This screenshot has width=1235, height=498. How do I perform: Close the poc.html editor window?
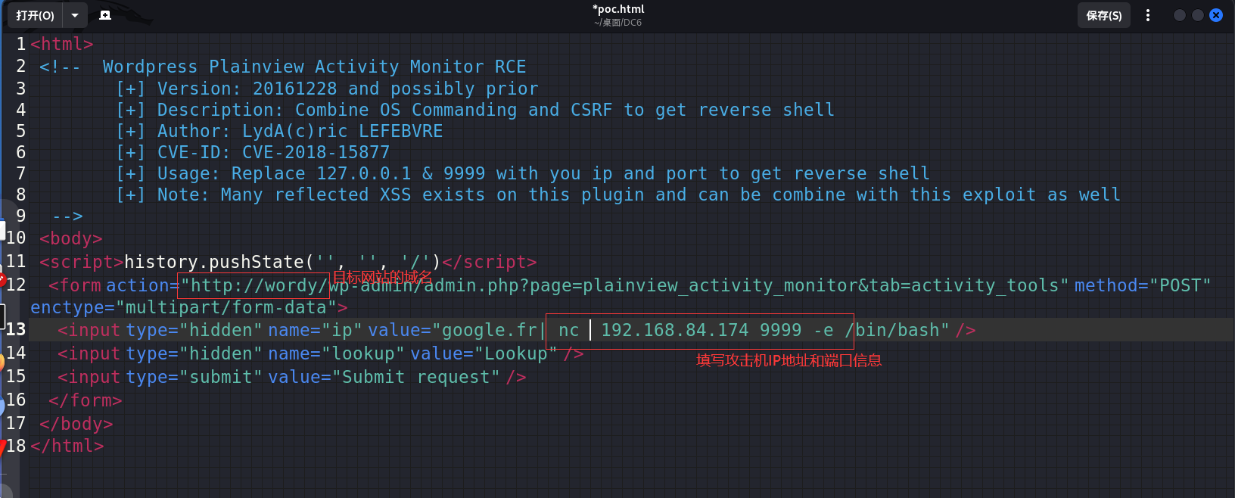[x=1216, y=15]
